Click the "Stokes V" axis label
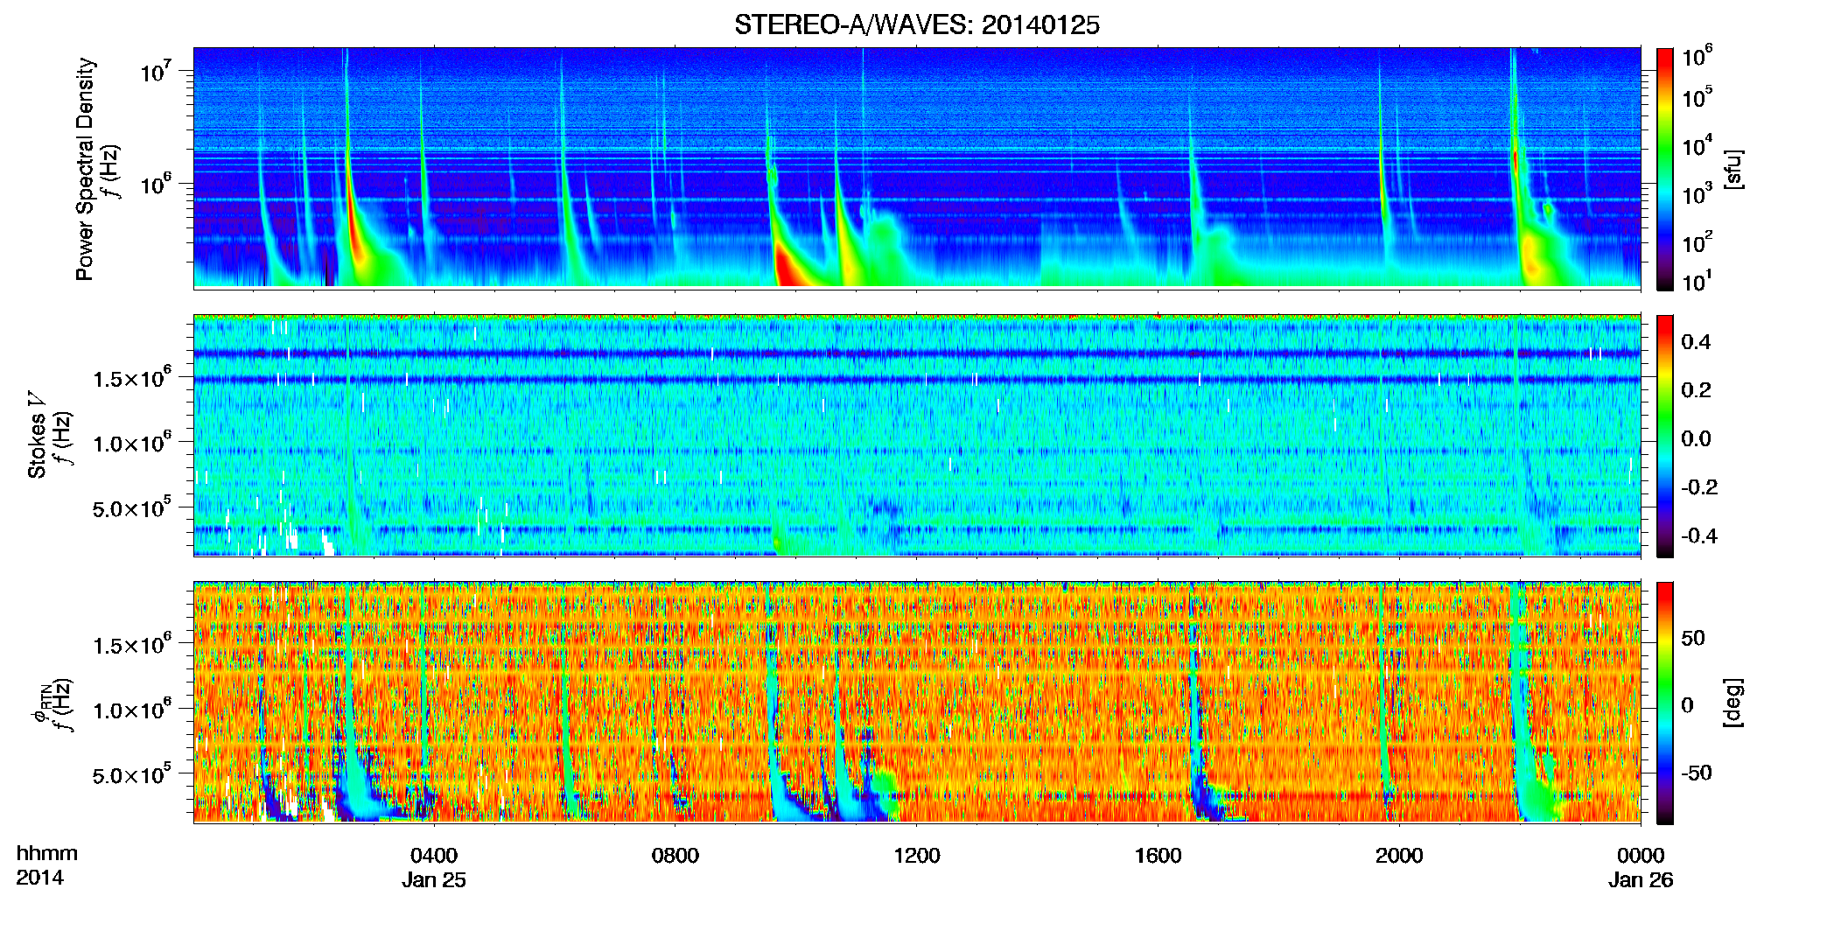 tap(38, 435)
